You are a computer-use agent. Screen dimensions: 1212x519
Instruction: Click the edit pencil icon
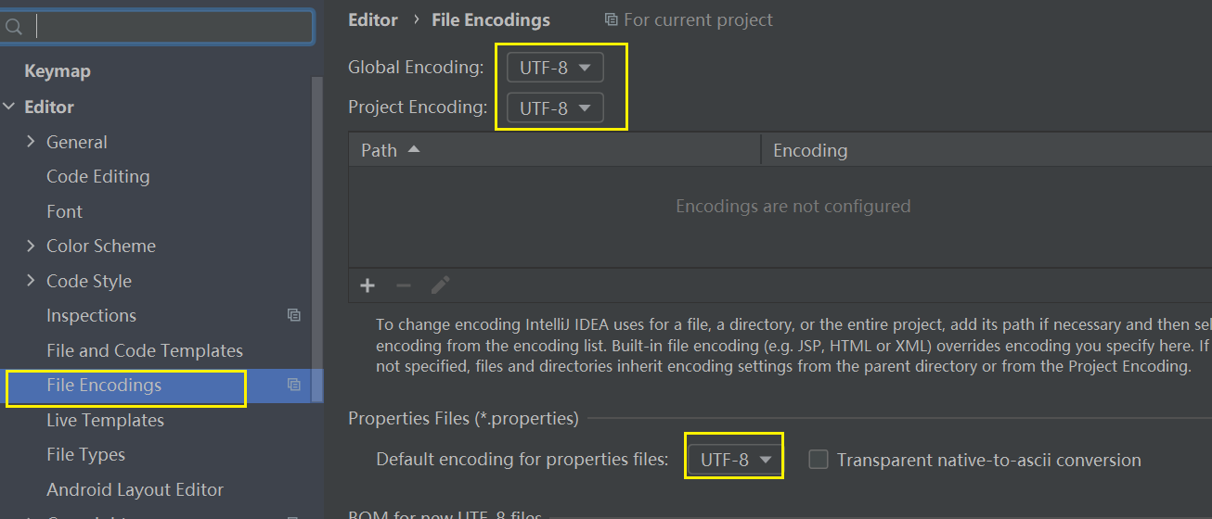(441, 285)
